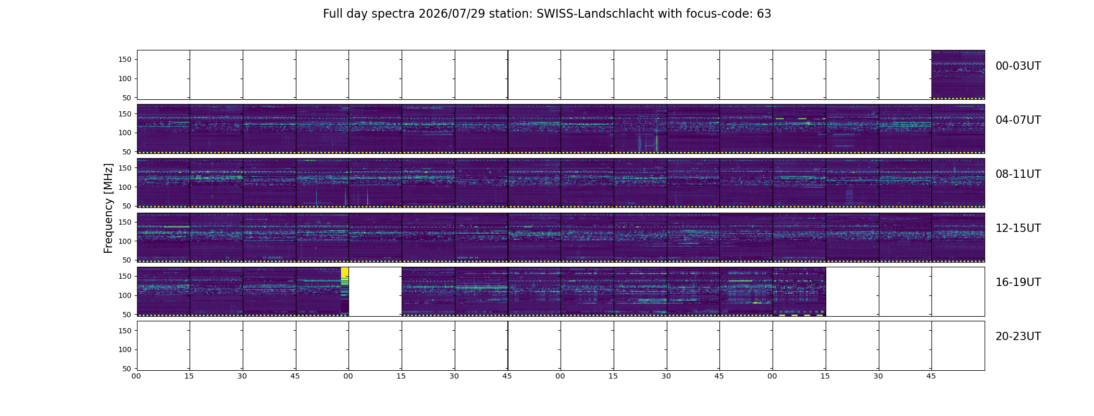Open the first spectrogram of the 04-07UT row
Image resolution: width=1094 pixels, height=416 pixels.
pyautogui.click(x=163, y=129)
